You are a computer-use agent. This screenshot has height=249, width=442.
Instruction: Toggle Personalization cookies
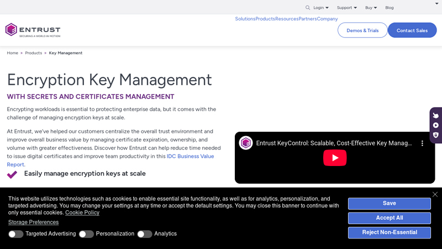tap(86, 234)
